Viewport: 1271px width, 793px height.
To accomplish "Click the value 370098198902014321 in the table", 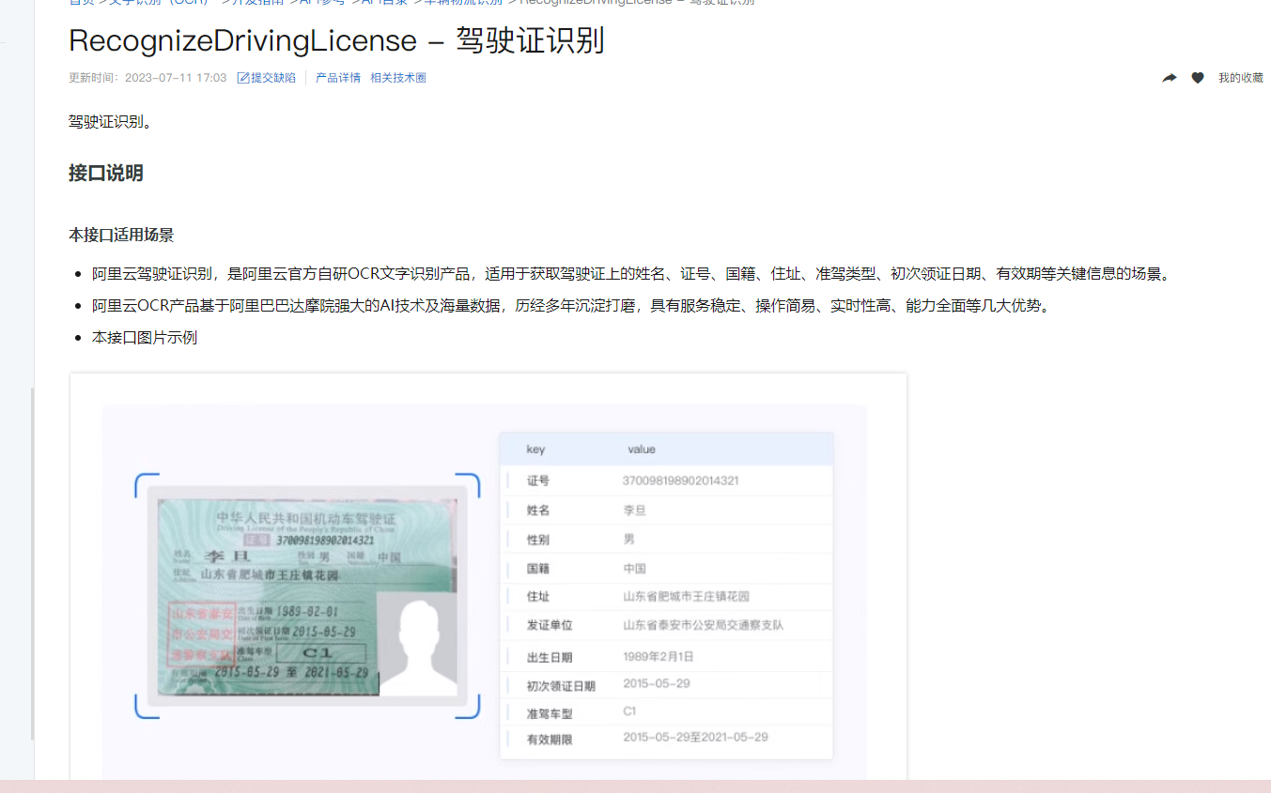I will 680,480.
